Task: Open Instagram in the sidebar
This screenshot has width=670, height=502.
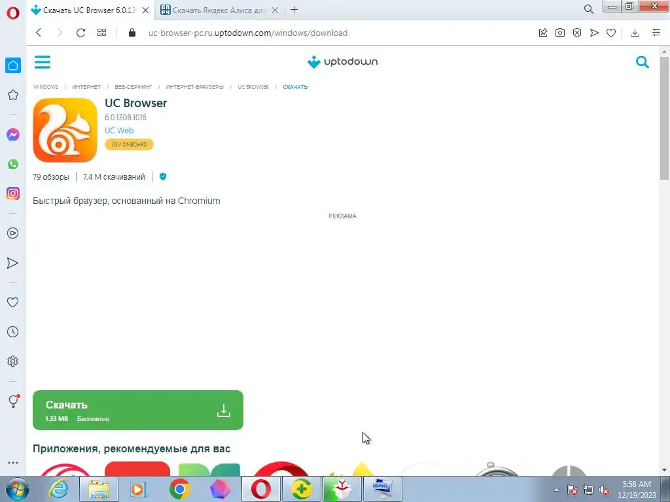Action: (x=13, y=193)
